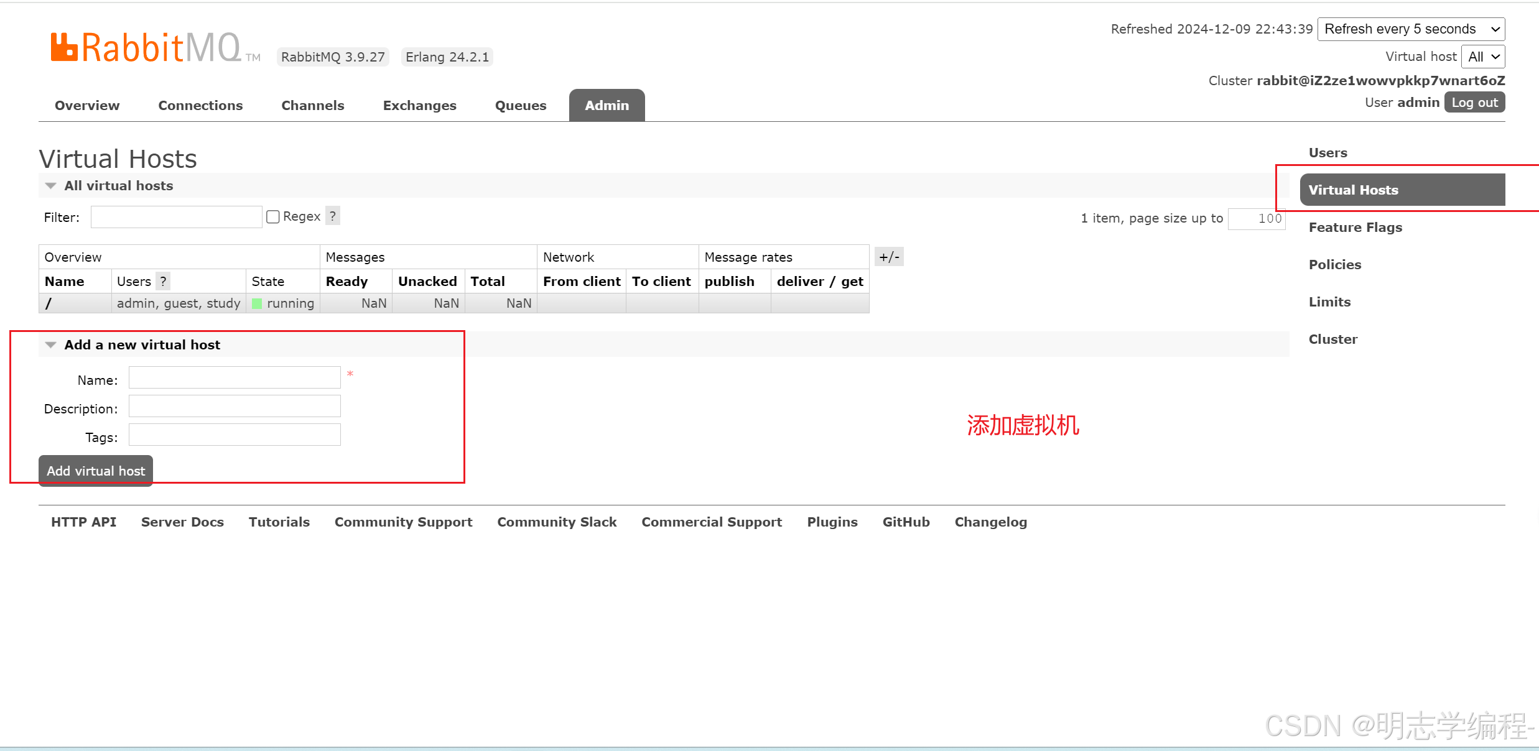
Task: Open the Channels navigation tab
Action: pos(311,105)
